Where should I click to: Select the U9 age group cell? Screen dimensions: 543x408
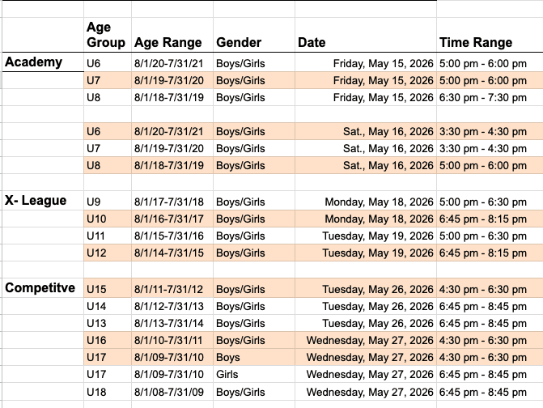(95, 202)
